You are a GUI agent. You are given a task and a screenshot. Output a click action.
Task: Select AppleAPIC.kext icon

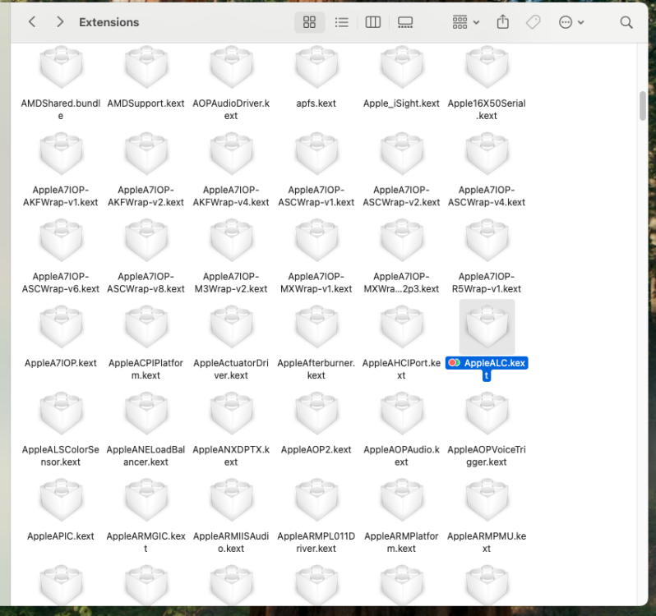click(x=61, y=499)
